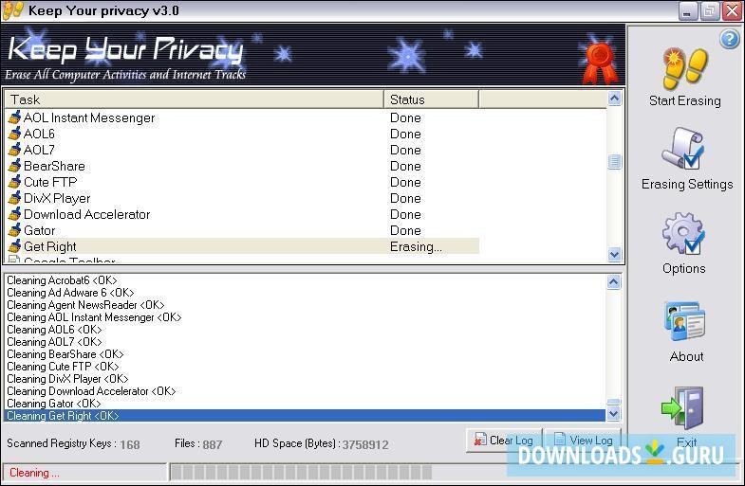The width and height of the screenshot is (745, 486).
Task: Click log panel scroll down arrow
Action: [x=613, y=414]
